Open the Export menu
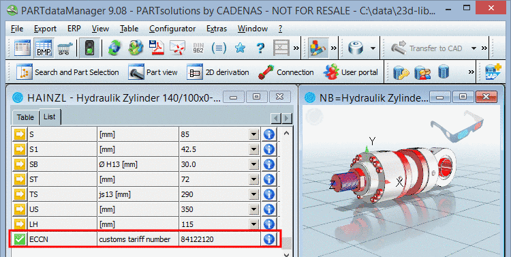 point(45,29)
